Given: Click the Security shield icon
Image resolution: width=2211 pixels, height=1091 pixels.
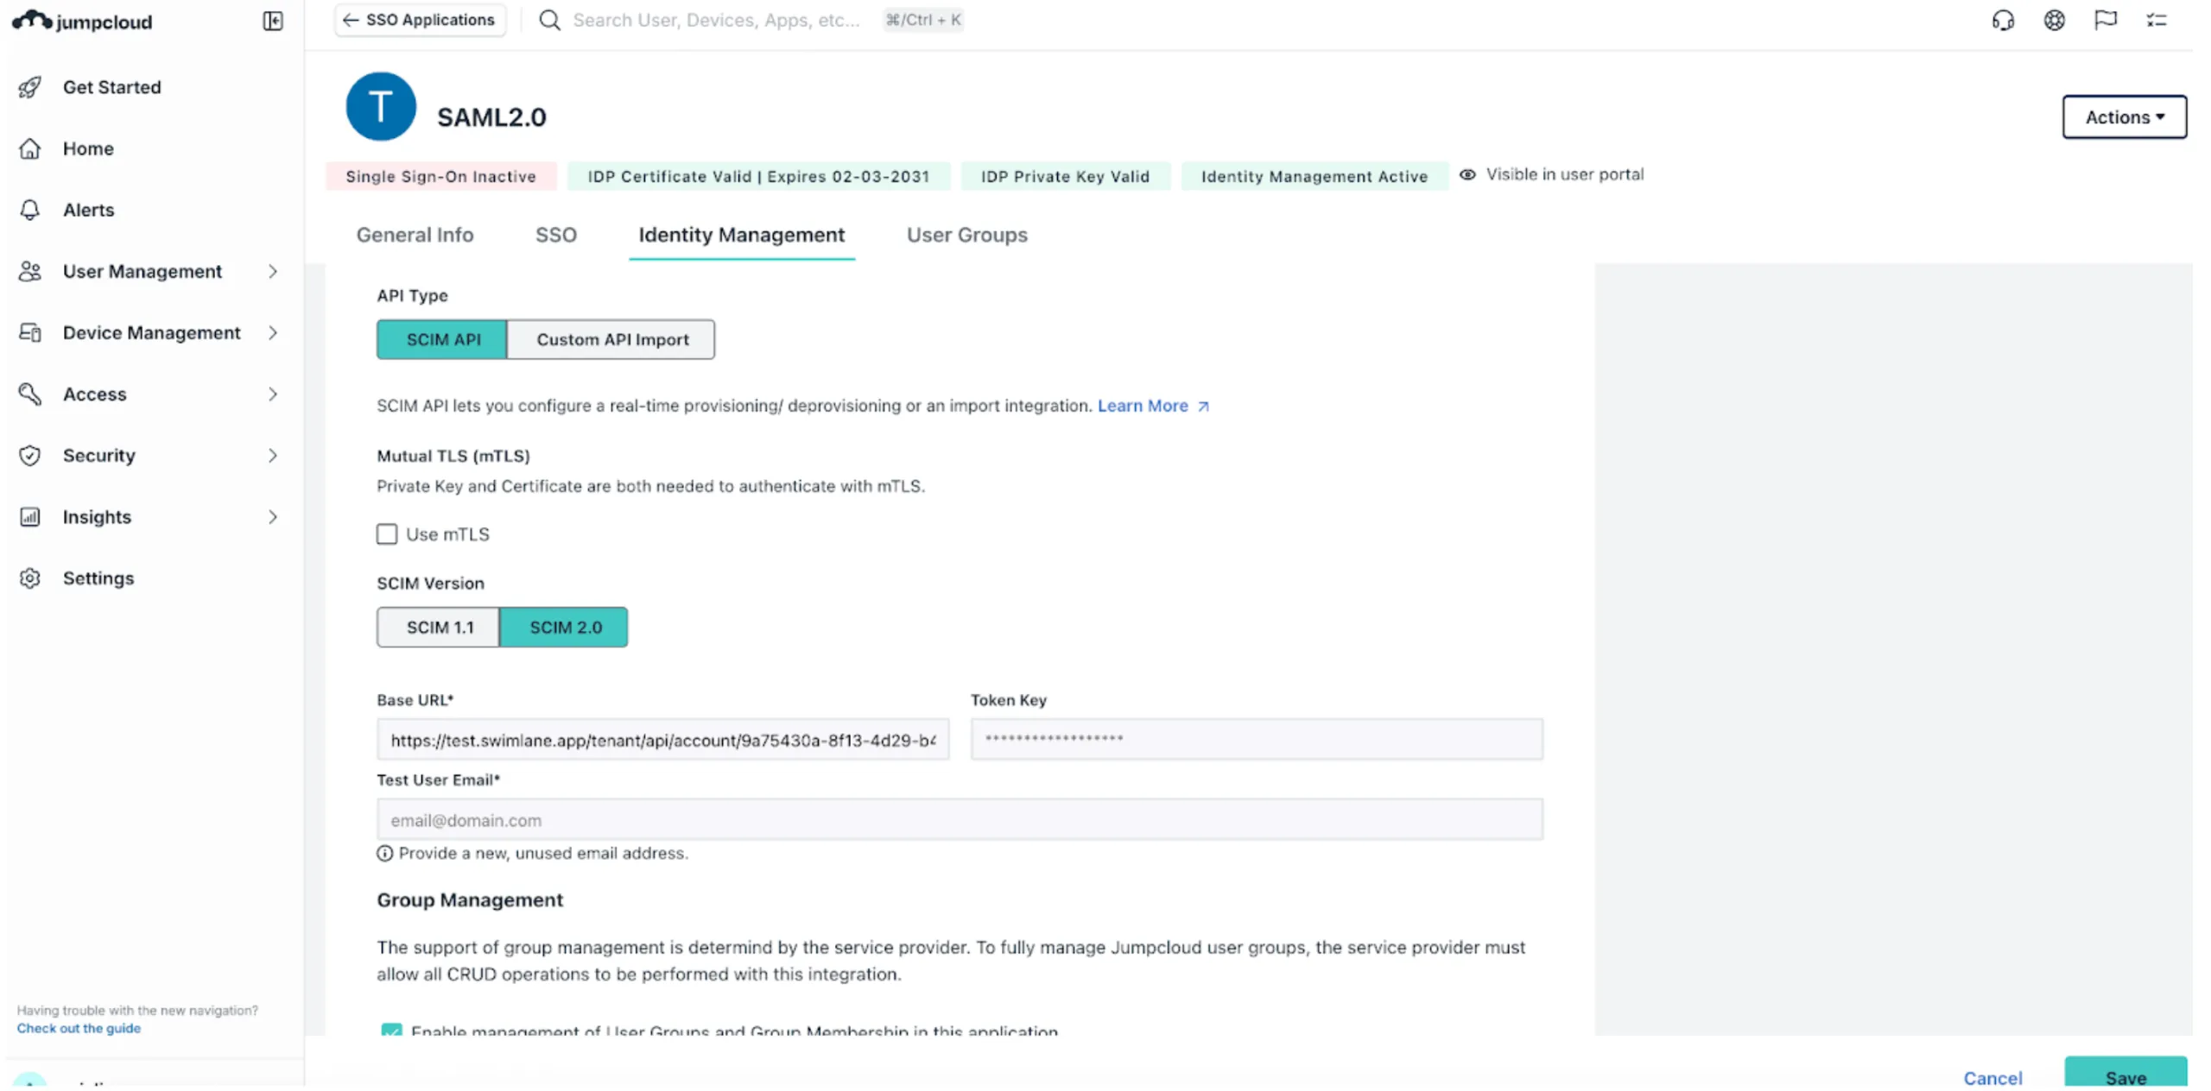Looking at the screenshot, I should pos(30,455).
